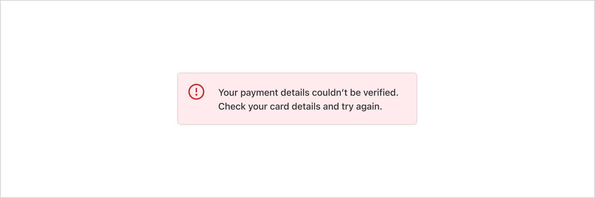Click the word "couldn't" in the error

click(x=330, y=93)
